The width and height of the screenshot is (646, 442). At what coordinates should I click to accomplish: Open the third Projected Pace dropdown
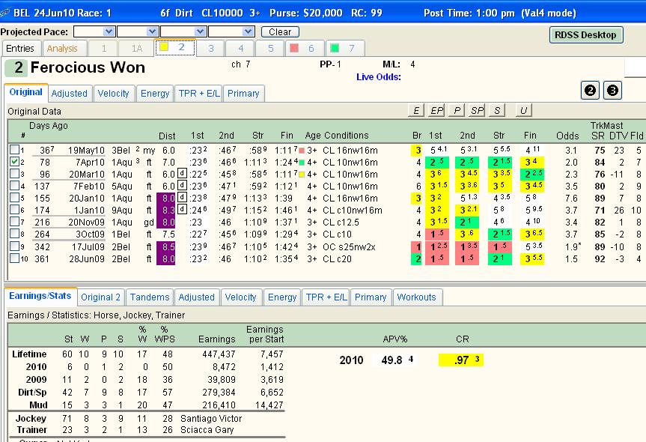(200, 31)
